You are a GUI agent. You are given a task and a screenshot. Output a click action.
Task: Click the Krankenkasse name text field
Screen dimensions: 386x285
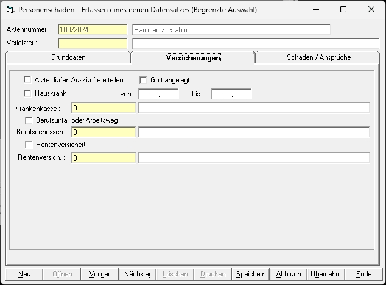(254, 108)
